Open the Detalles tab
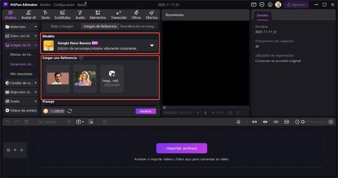 (x=262, y=15)
